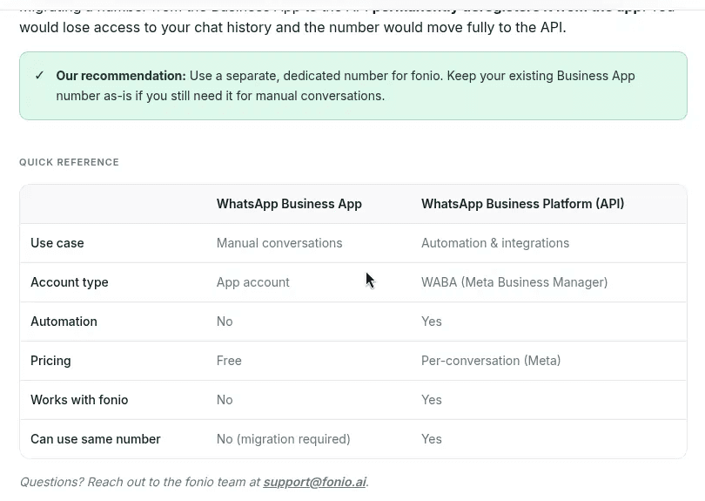Click 'Yes' in the Can use same number row
The image size is (705, 501).
[431, 439]
